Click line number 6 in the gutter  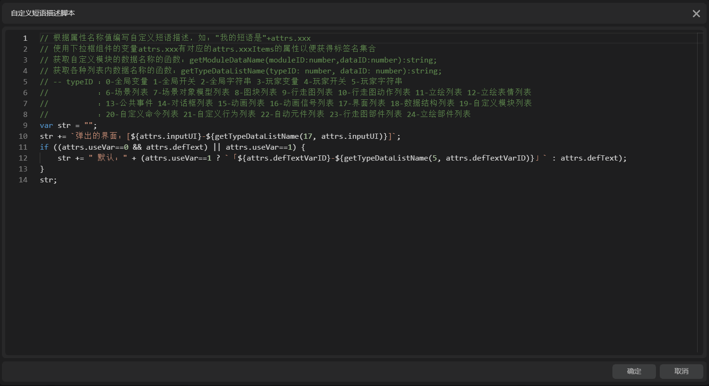click(x=25, y=92)
